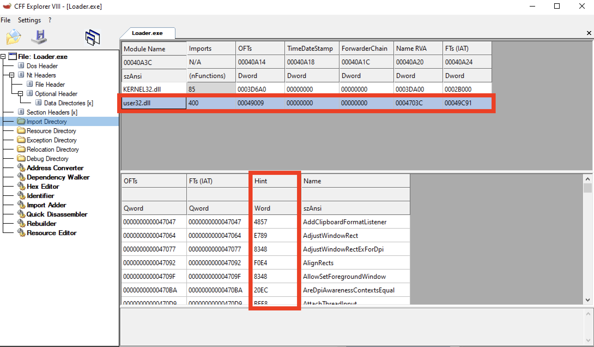Click the Import Adder tool icon

21,205
